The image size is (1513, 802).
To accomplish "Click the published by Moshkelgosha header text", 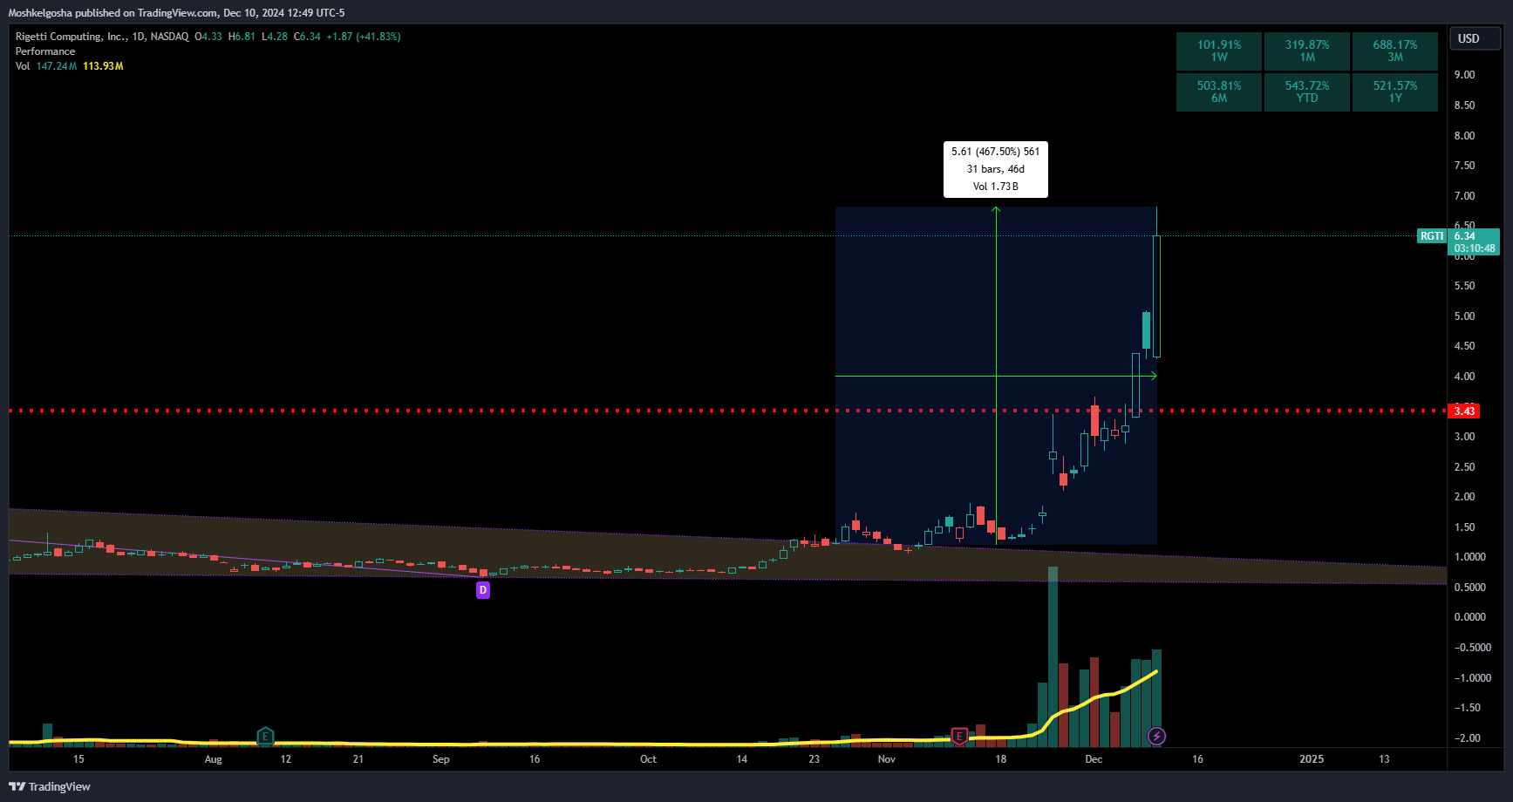I will [176, 13].
